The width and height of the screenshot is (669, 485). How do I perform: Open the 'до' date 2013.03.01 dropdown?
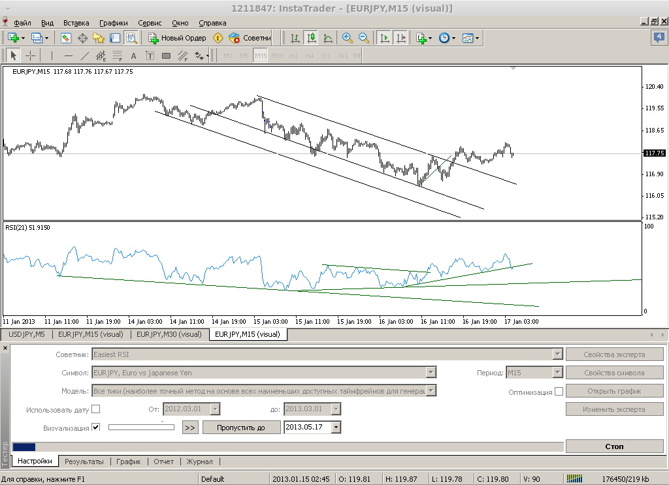click(x=336, y=409)
